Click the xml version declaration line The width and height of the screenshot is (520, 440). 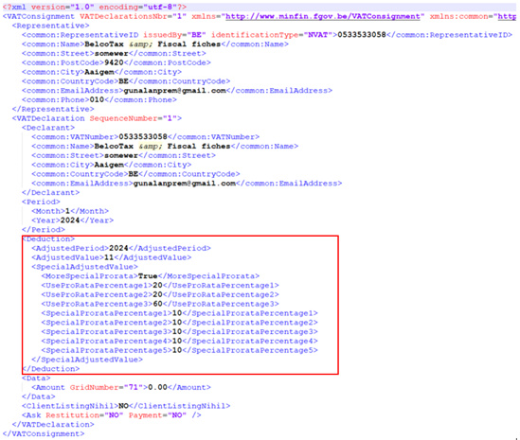click(95, 7)
